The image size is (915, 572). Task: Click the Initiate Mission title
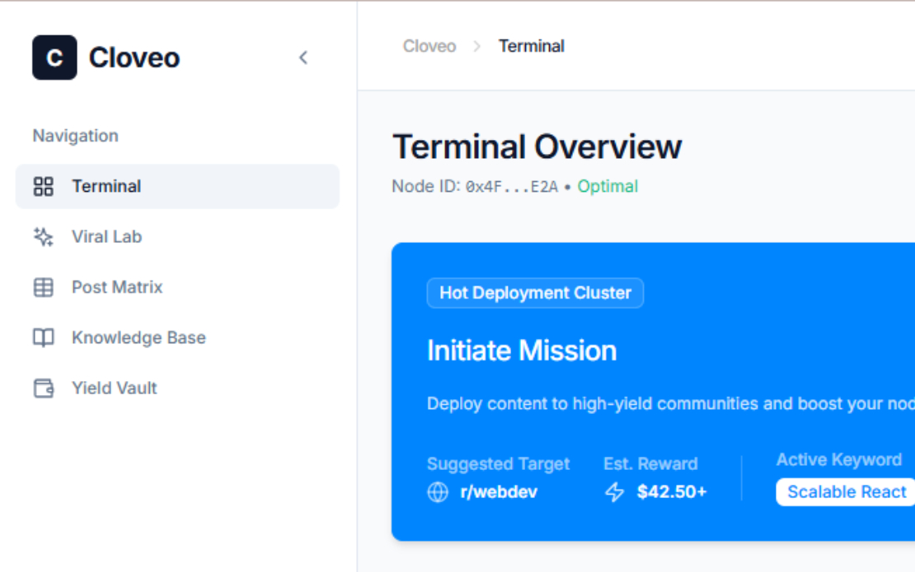522,351
